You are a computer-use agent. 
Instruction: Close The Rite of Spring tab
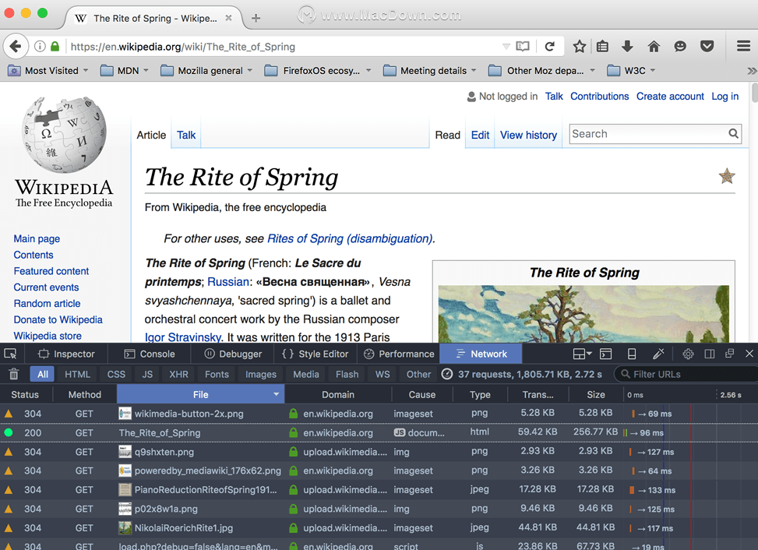[x=229, y=18]
